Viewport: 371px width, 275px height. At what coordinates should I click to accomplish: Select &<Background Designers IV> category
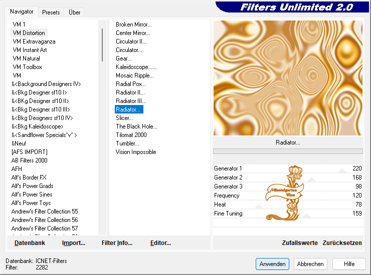[46, 84]
